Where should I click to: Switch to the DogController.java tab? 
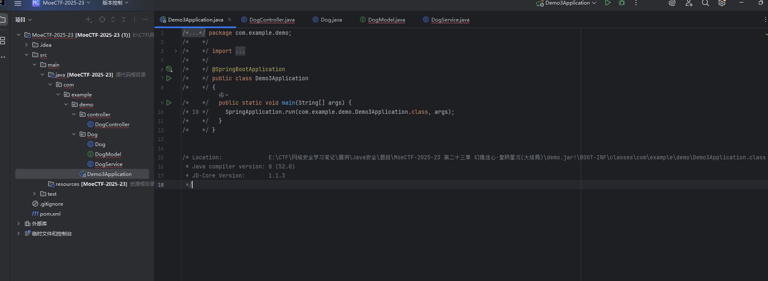(271, 20)
